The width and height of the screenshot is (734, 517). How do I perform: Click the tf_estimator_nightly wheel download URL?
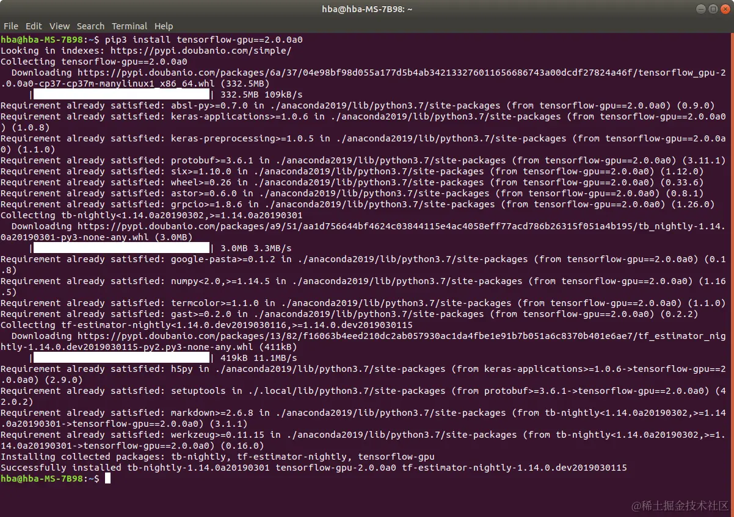click(x=363, y=341)
